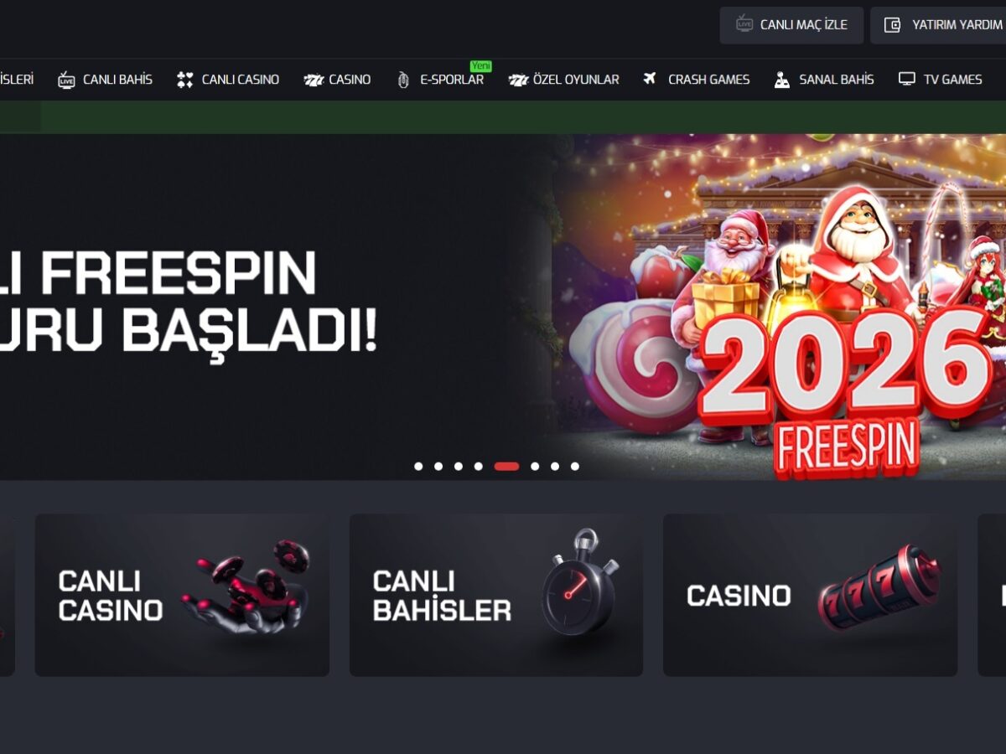Click the live TV icon in Canlı Maç İzle
This screenshot has width=1006, height=754.
744,24
